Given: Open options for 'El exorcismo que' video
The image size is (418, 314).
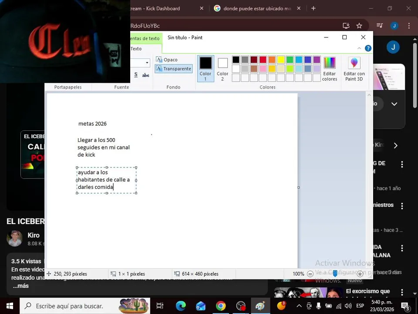Looking at the screenshot, I should [402, 292].
